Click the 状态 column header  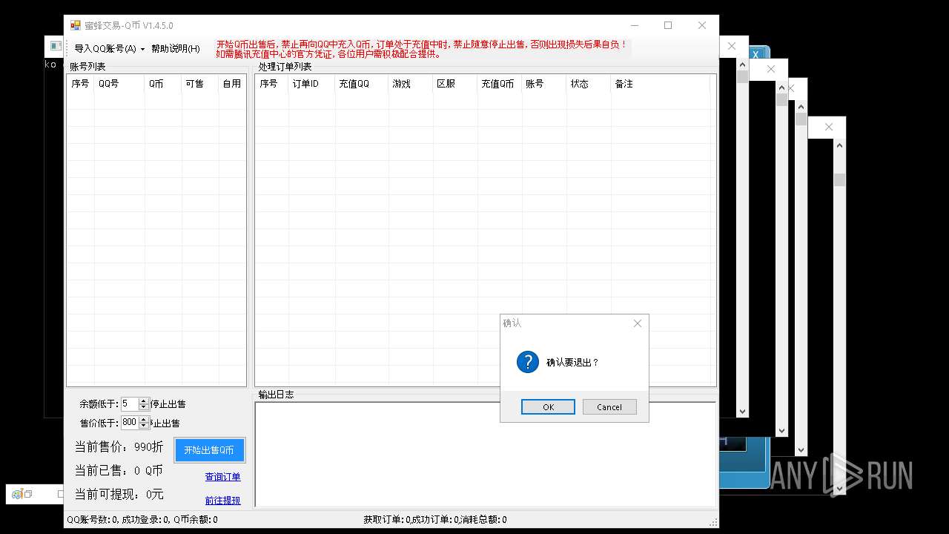click(589, 84)
